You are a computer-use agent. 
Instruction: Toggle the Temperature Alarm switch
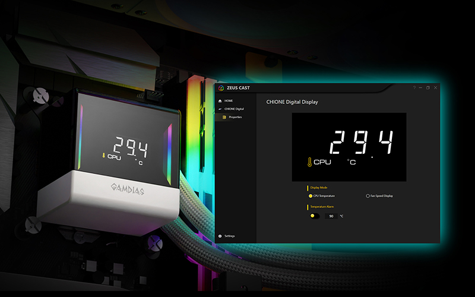315,216
